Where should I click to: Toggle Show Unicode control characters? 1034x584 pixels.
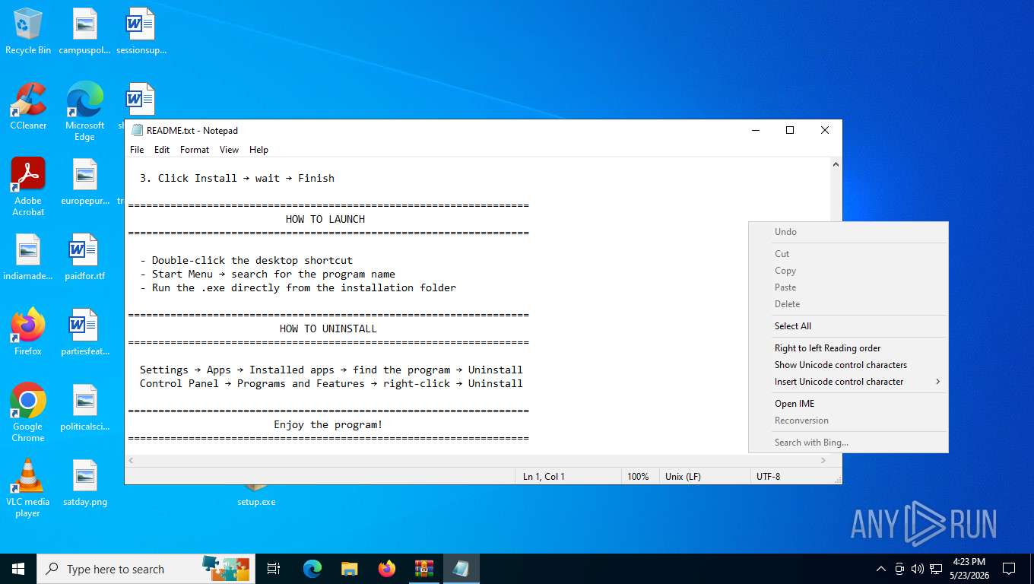click(x=848, y=365)
